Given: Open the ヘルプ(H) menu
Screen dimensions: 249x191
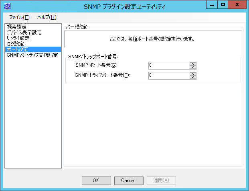Looking at the screenshot, I should (47, 17).
